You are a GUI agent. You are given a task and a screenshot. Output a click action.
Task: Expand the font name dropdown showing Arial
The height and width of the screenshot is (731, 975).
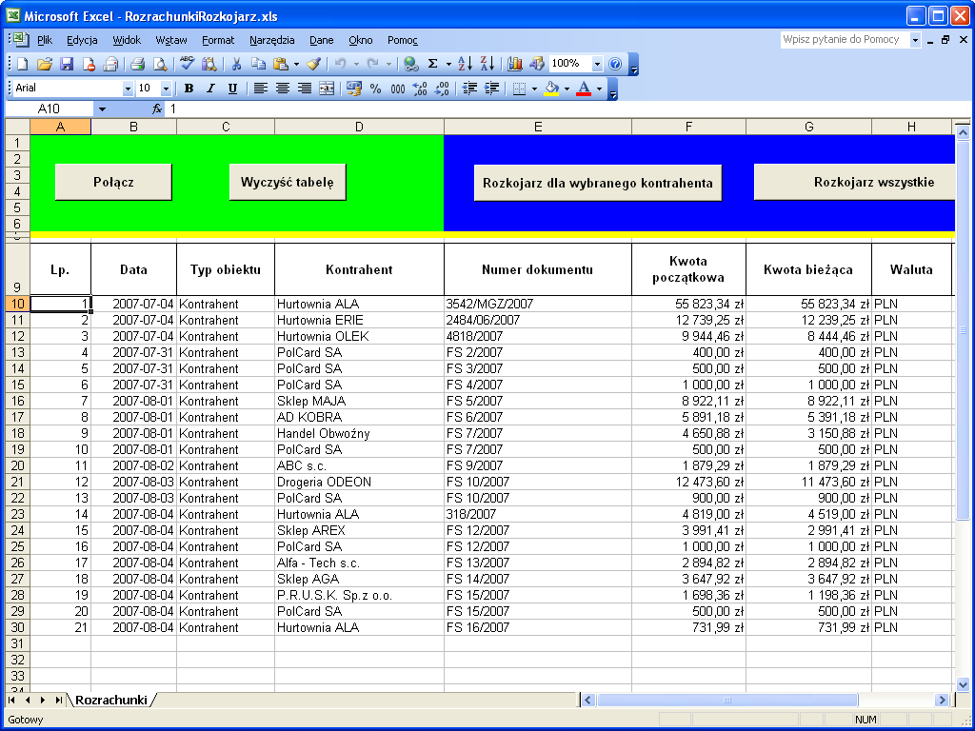coord(128,89)
